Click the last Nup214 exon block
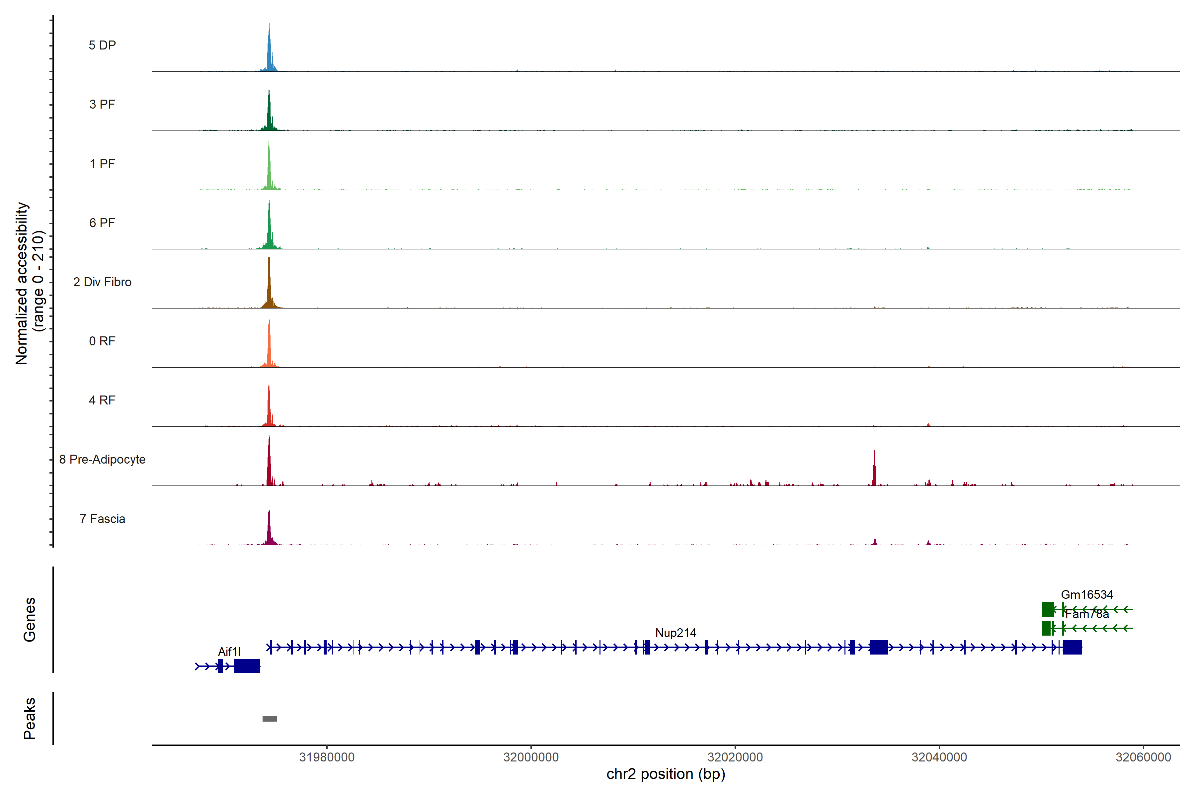The height and width of the screenshot is (797, 1195). click(x=1072, y=647)
